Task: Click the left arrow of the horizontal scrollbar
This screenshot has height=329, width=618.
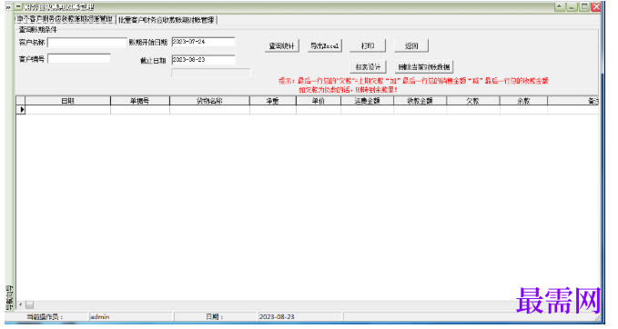Action: coord(21,304)
